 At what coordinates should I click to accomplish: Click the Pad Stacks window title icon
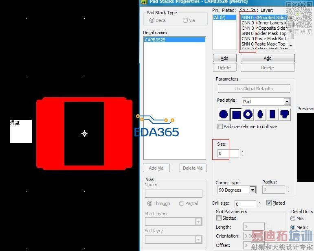point(144,2)
